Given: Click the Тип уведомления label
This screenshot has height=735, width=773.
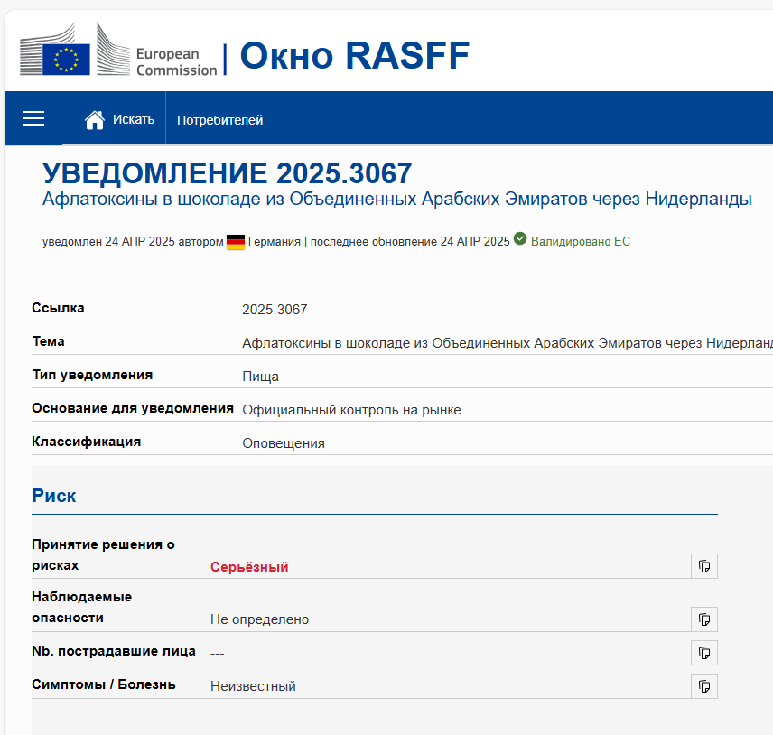Looking at the screenshot, I should pos(92,375).
